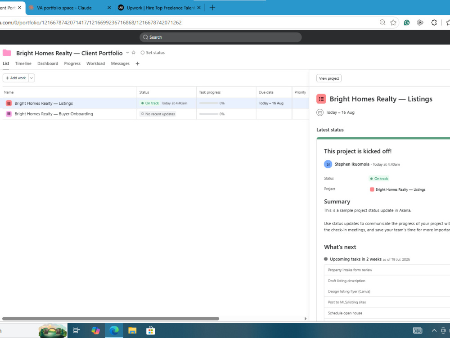This screenshot has width=450, height=338.
Task: Open Post to MLS/listing sites task
Action: [x=346, y=302]
